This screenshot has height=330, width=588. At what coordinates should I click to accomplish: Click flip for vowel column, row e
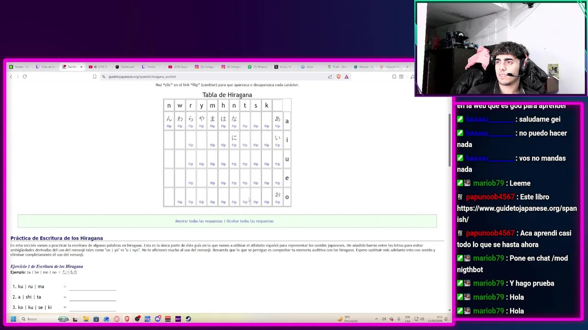tap(277, 183)
